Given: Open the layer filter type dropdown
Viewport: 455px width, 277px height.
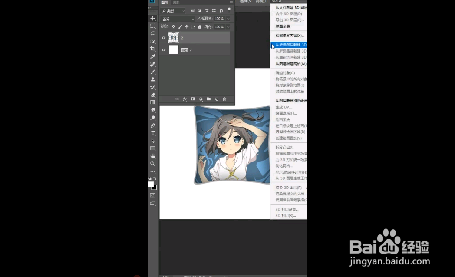Looking at the screenshot, I should click(174, 11).
